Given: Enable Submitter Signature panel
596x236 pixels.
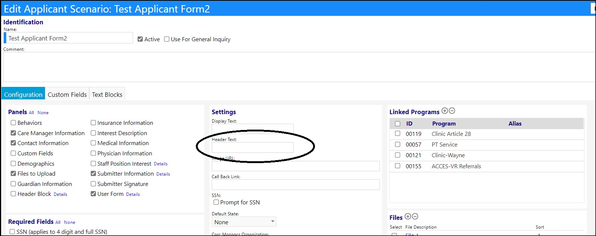Looking at the screenshot, I should pos(93,184).
